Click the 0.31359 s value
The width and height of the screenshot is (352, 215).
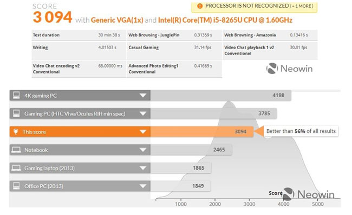point(203,35)
